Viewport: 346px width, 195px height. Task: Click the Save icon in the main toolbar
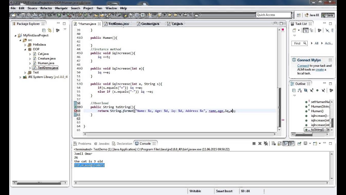tap(23, 15)
